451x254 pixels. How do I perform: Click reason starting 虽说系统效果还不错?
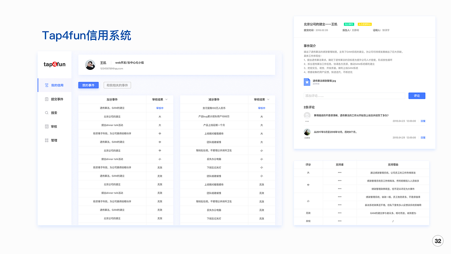(393, 205)
